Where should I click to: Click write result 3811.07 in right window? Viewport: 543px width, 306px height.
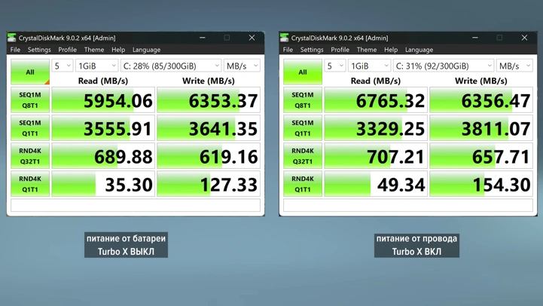tap(481, 128)
